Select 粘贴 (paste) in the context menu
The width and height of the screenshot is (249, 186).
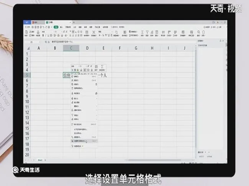(x=84, y=84)
